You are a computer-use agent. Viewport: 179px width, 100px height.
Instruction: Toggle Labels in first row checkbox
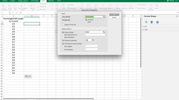[63, 25]
